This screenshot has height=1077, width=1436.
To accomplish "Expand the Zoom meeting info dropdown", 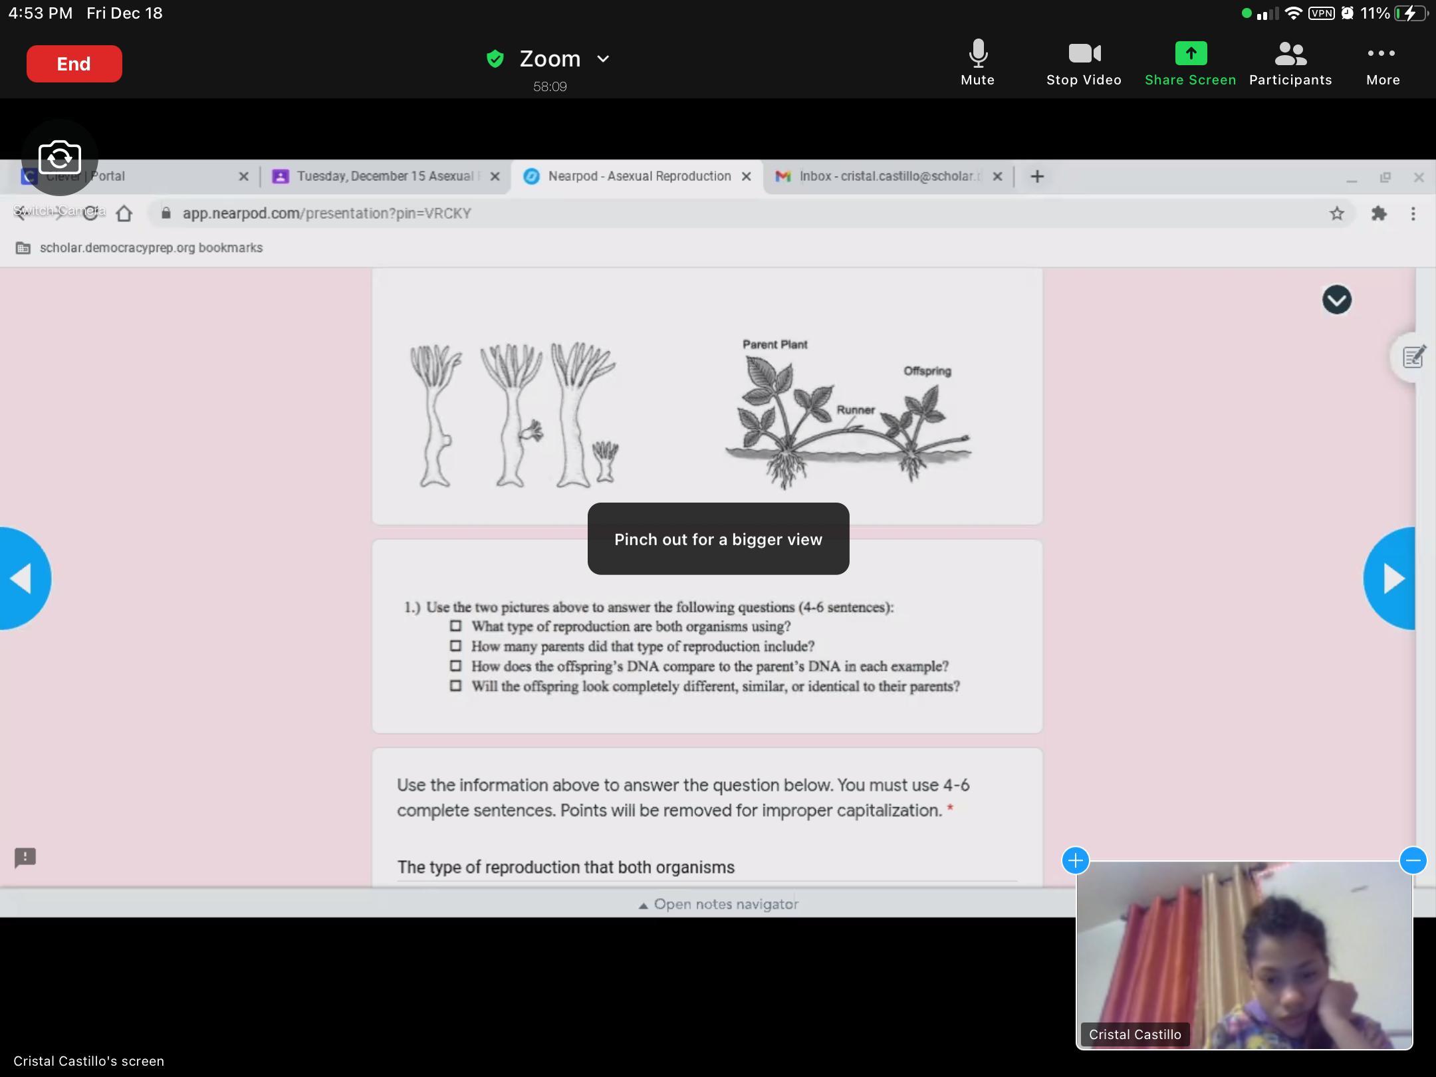I will (x=603, y=59).
